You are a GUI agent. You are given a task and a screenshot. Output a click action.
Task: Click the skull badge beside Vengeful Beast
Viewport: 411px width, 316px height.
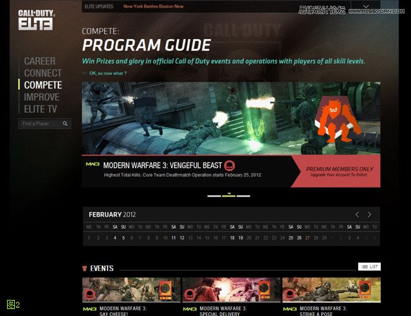point(230,166)
